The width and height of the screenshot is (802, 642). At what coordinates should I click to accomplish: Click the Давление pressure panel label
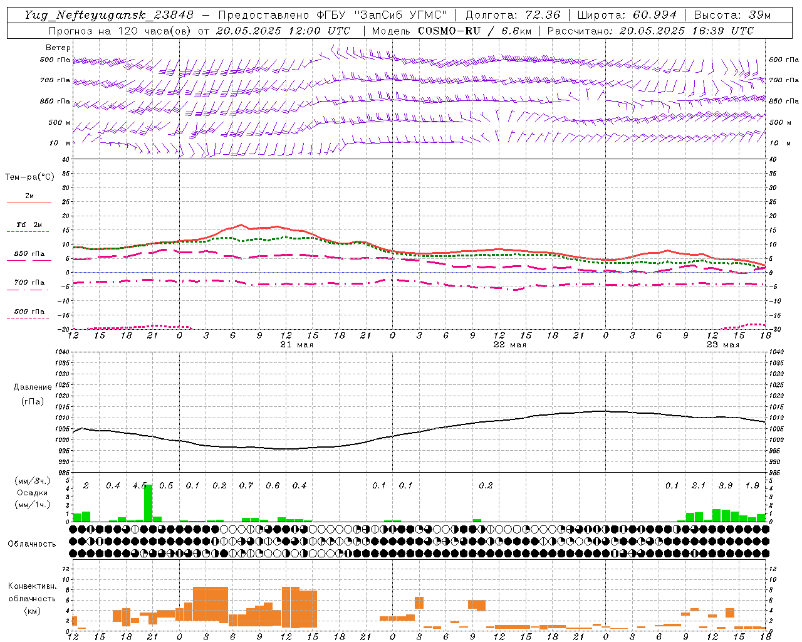pos(33,387)
